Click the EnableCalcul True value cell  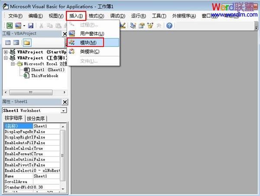(x=46, y=148)
